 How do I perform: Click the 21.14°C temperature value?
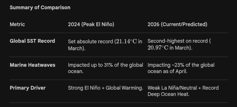(126, 41)
